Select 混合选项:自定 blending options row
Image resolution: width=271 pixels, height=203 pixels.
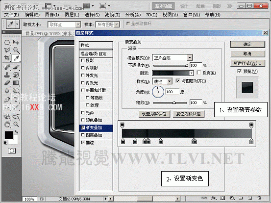point(96,54)
